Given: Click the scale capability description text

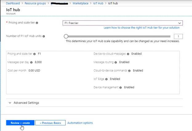Looking at the screenshot, I should (x=123, y=41).
